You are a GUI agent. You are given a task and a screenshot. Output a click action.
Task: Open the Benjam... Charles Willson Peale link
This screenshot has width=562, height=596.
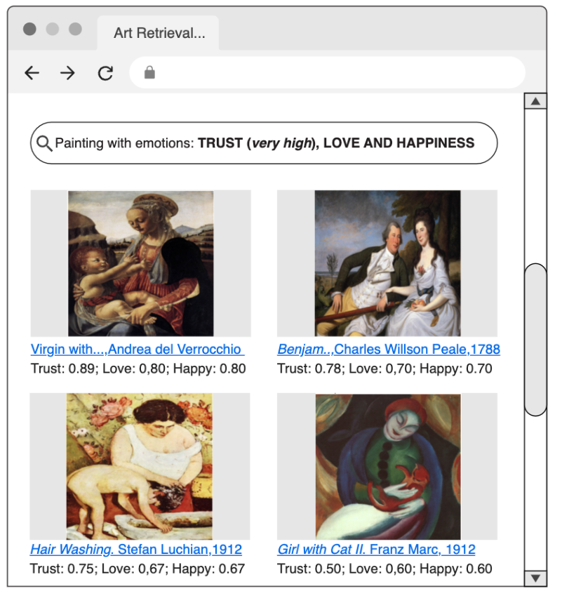click(x=388, y=350)
